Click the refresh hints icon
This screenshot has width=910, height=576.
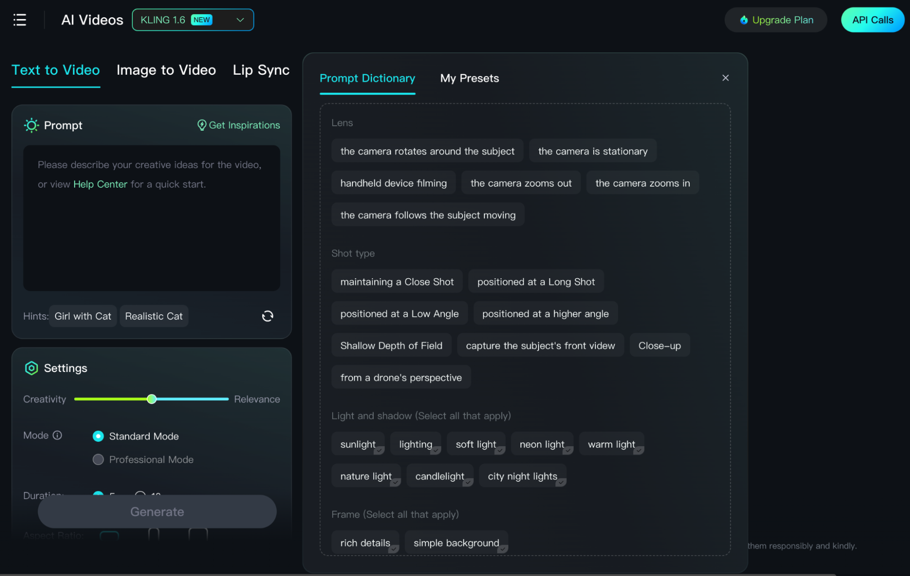[x=268, y=316]
